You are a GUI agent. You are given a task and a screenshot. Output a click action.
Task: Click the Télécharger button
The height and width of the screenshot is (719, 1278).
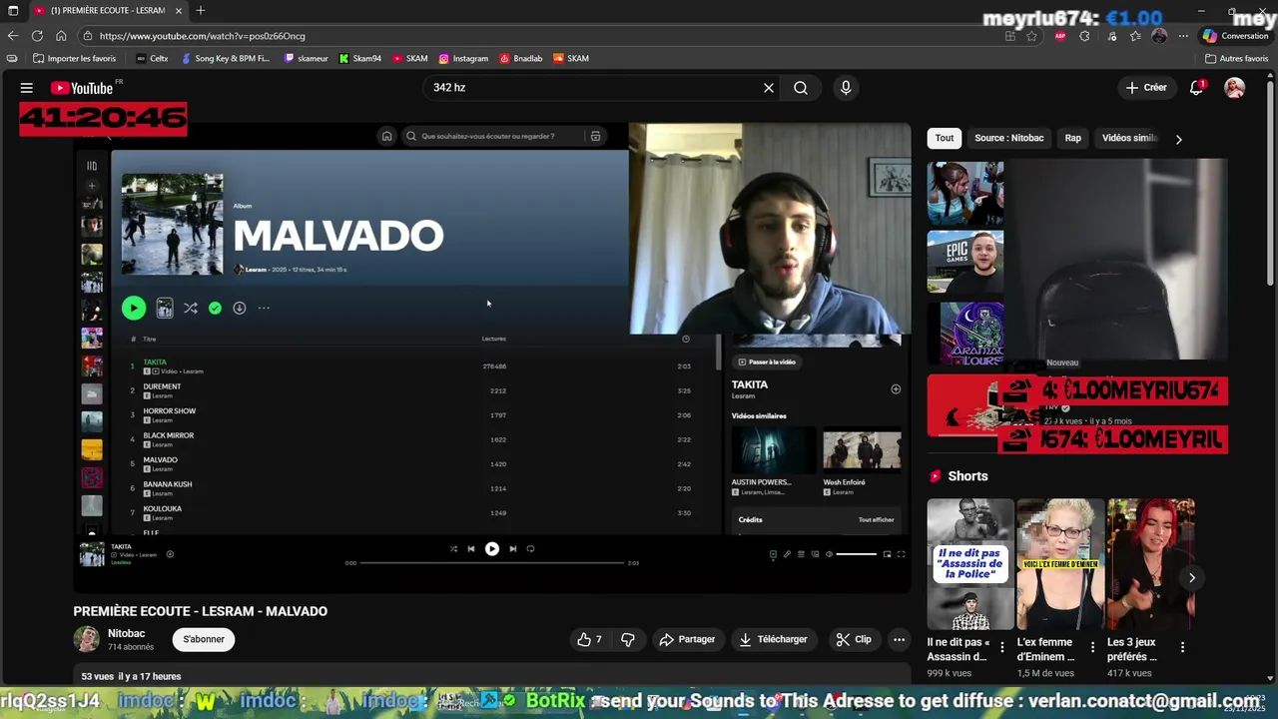pos(773,639)
